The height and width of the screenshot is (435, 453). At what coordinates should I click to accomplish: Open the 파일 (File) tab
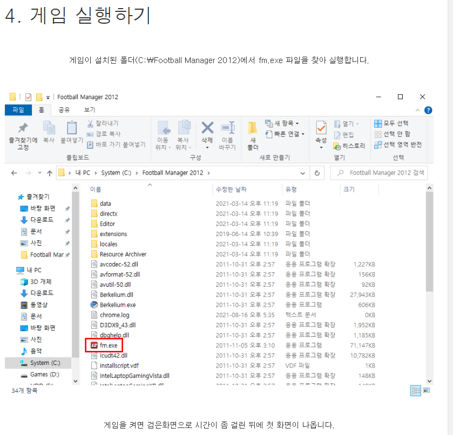(x=18, y=110)
